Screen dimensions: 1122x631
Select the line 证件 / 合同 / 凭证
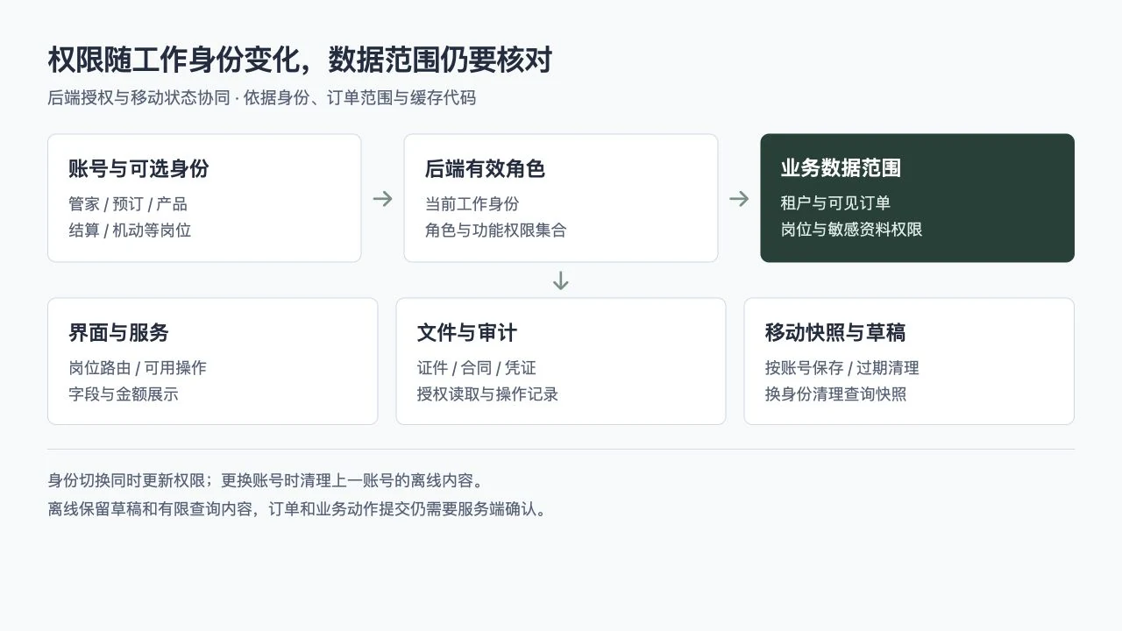pyautogui.click(x=476, y=368)
